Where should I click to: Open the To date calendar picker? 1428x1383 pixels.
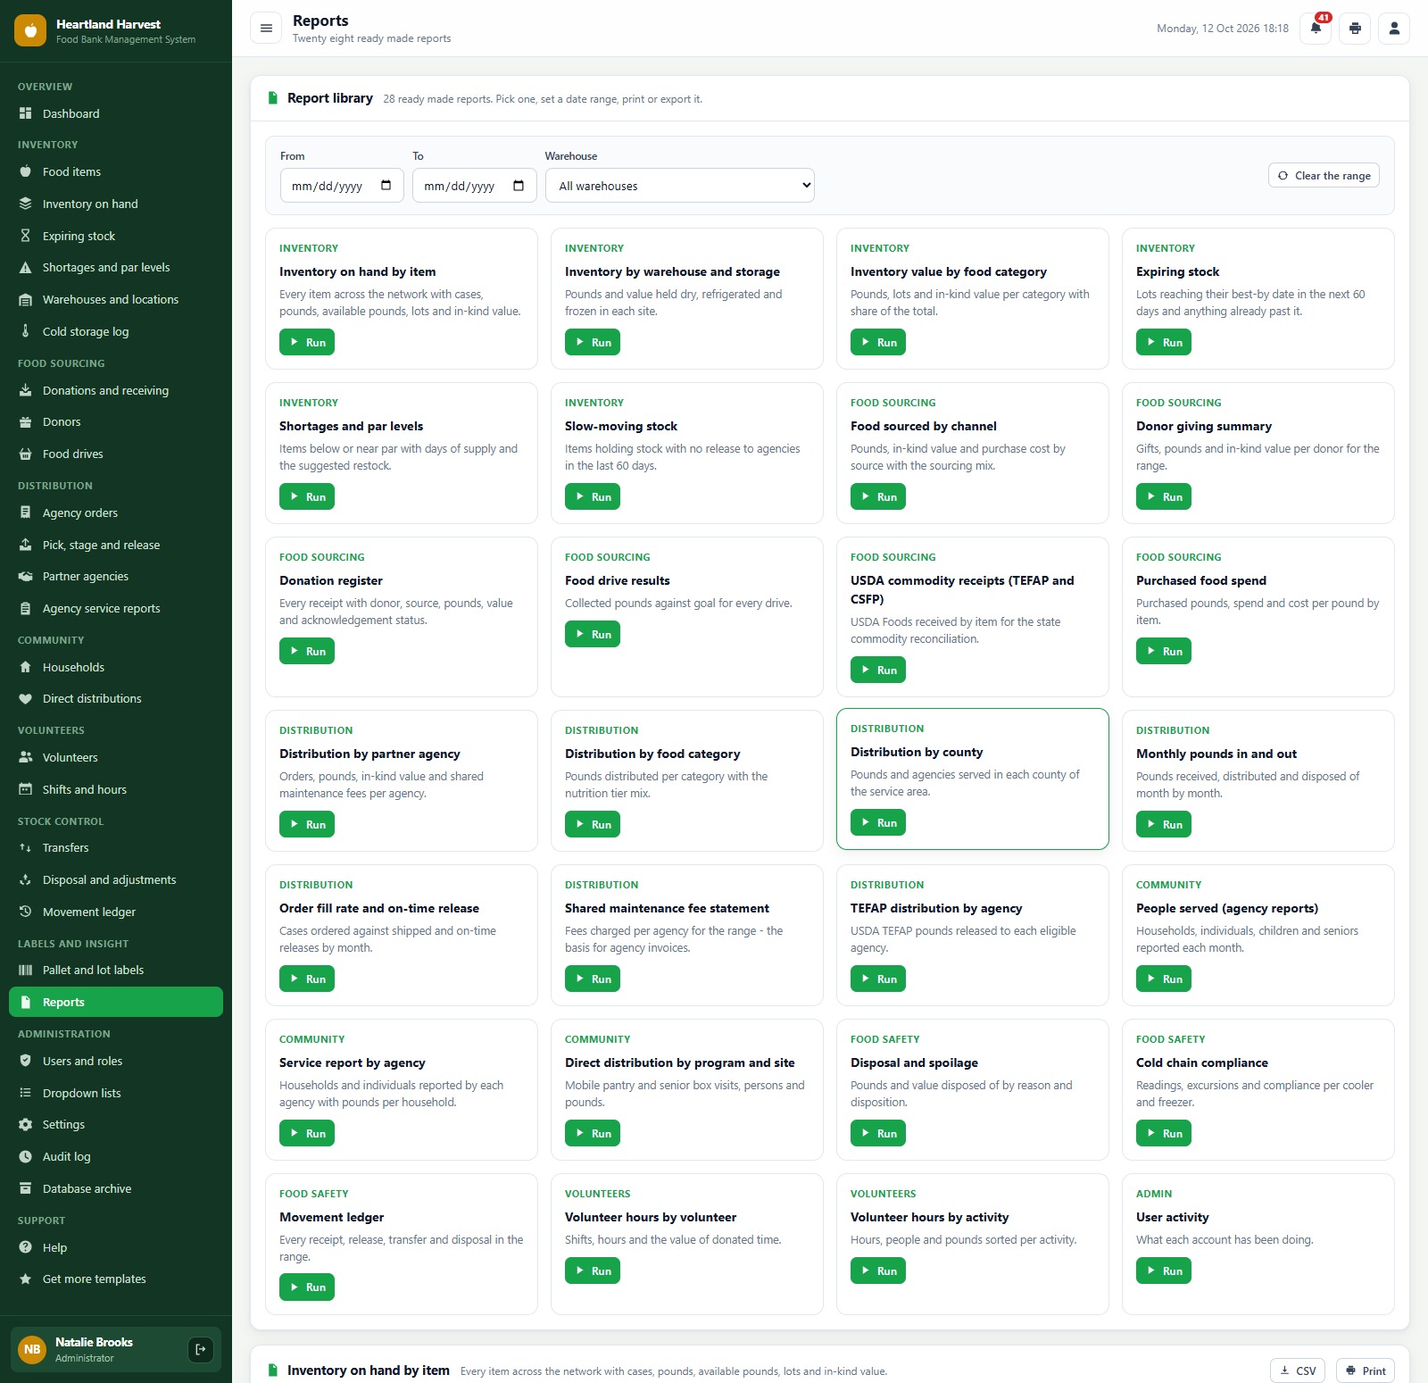click(x=519, y=186)
